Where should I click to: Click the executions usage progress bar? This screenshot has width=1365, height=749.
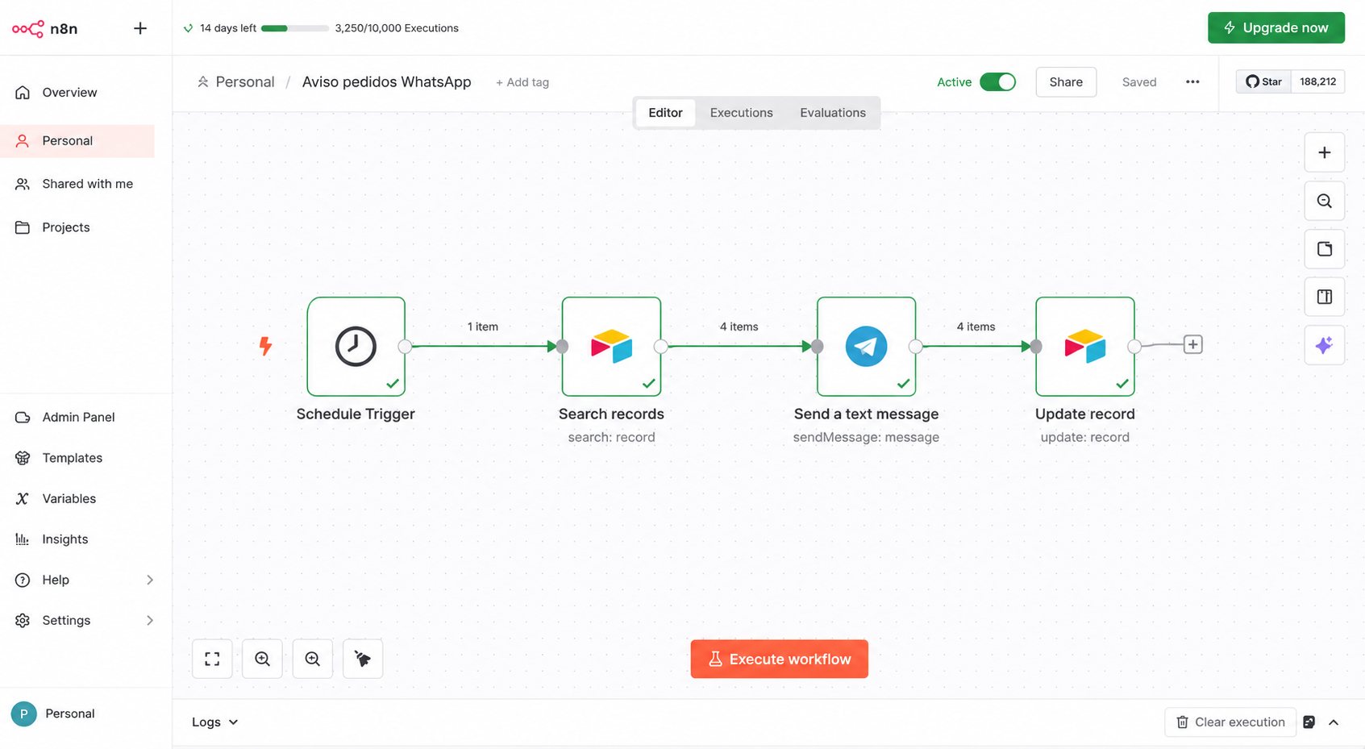click(294, 28)
